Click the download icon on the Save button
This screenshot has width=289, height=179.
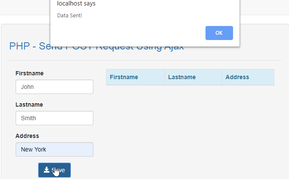(x=46, y=170)
